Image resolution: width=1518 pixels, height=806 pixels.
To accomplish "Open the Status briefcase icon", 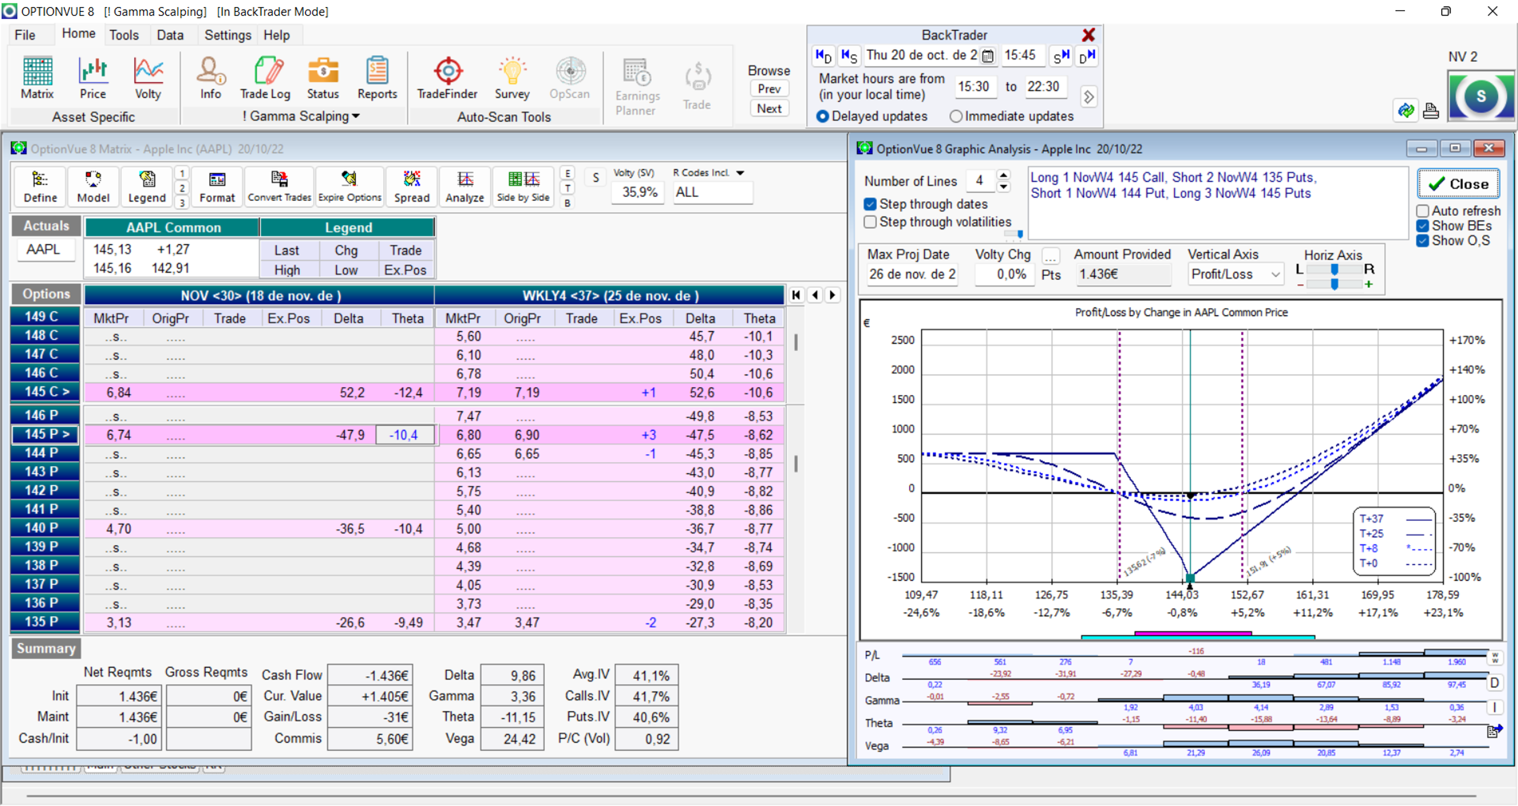I will 323,78.
